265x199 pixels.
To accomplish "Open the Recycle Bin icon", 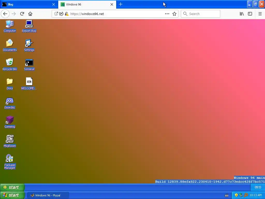I will (x=10, y=64).
